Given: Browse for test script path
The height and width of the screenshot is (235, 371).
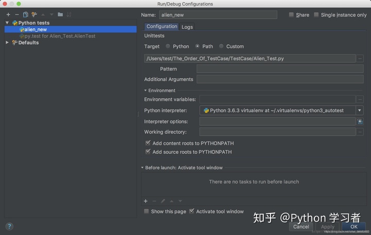Looking at the screenshot, I should (360, 58).
